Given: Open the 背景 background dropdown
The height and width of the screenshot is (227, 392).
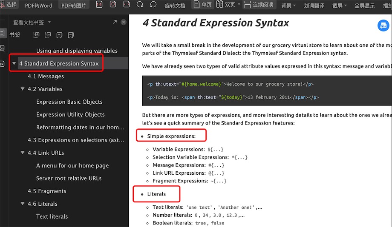Looking at the screenshot, I should (288, 6).
